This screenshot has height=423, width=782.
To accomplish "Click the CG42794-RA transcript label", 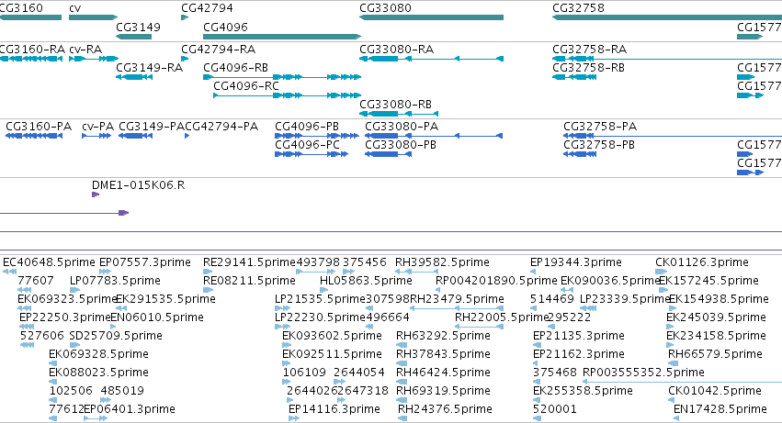I will pos(218,50).
